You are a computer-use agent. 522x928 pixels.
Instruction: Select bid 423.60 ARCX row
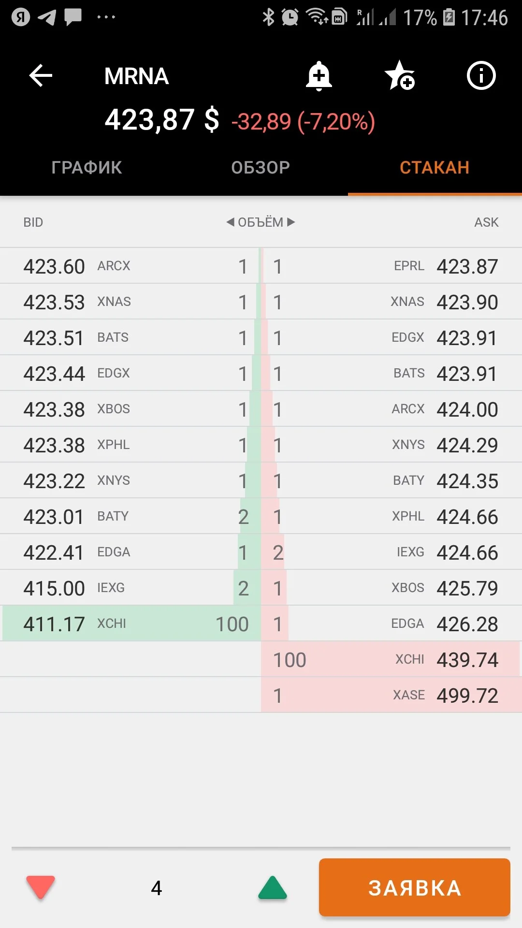[130, 266]
